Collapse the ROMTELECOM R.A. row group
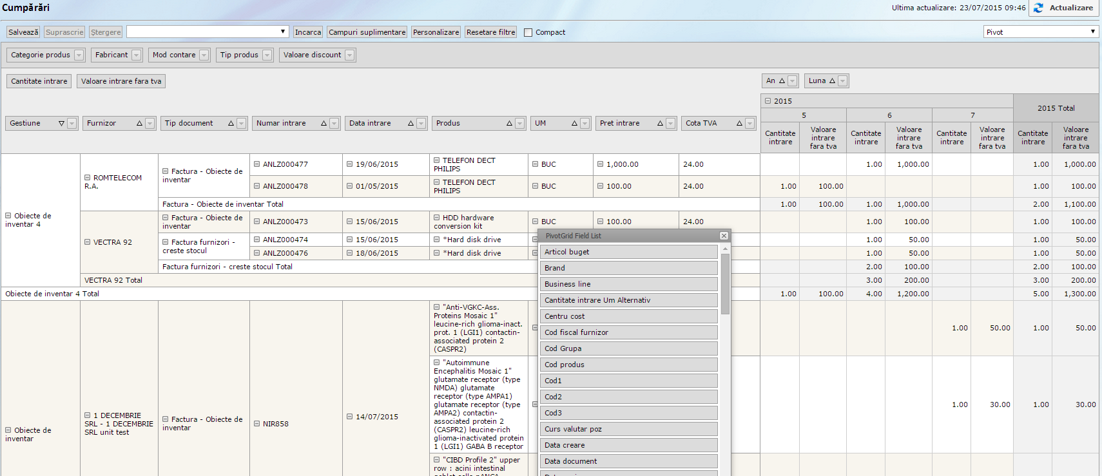The height and width of the screenshot is (476, 1102). (88, 178)
